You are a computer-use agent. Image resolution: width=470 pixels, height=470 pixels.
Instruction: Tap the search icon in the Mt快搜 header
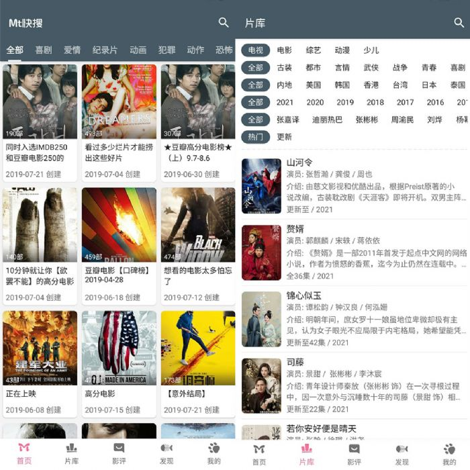(x=224, y=23)
